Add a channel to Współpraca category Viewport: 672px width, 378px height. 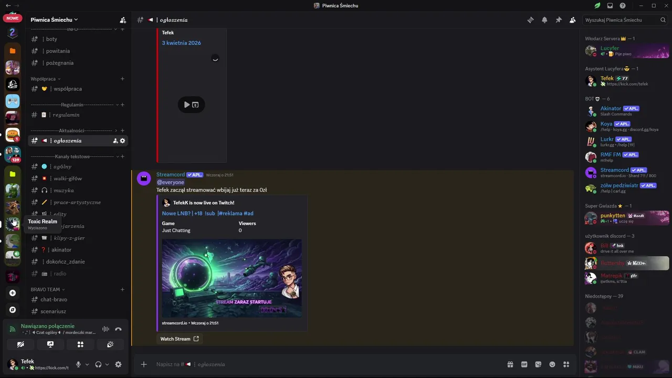click(122, 79)
